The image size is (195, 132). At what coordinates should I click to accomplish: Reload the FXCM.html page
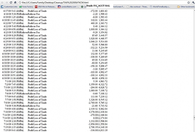click(11, 2)
